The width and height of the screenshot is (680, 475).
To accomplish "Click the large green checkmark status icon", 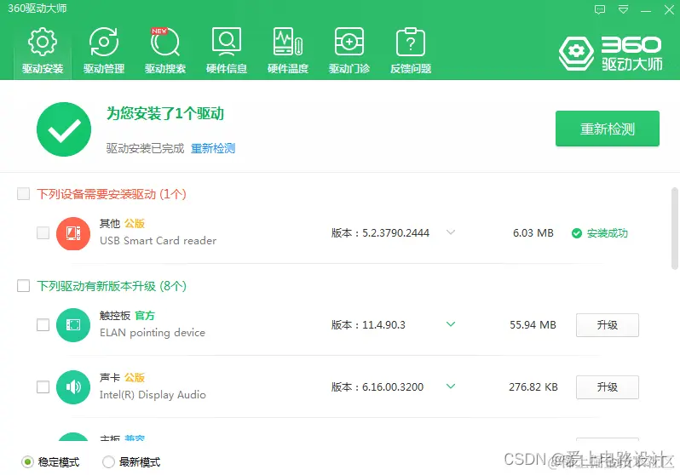I will 64,129.
